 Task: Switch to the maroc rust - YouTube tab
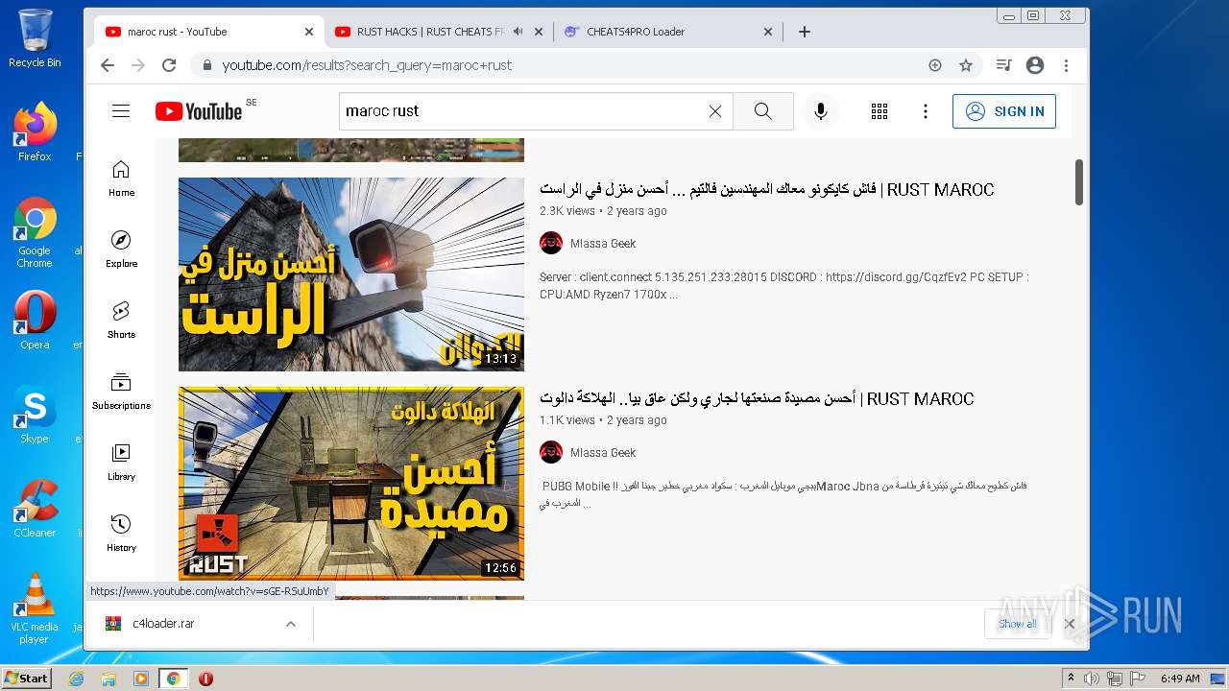pos(208,32)
